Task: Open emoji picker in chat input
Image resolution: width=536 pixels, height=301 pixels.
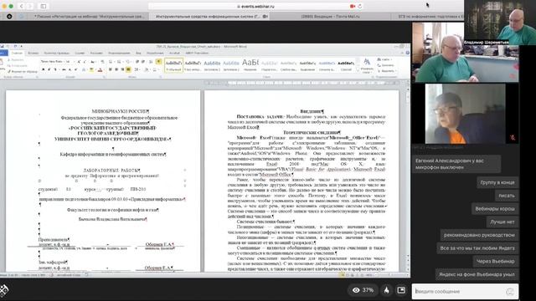Action: pyautogui.click(x=510, y=292)
